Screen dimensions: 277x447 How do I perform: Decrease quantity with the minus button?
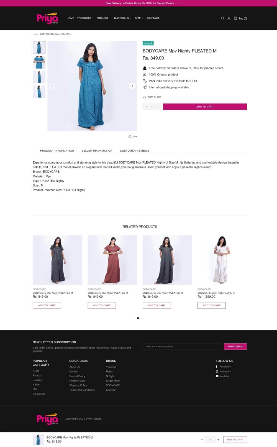click(x=147, y=107)
